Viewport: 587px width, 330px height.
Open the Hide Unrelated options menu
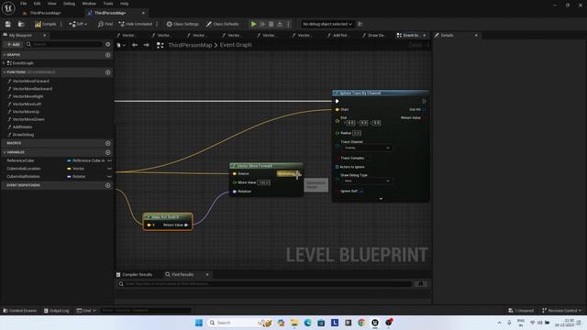click(x=157, y=24)
